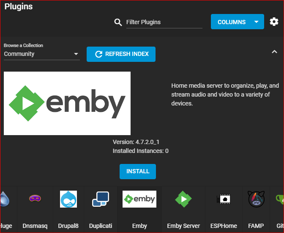This screenshot has width=284, height=233.
Task: Open the Browse a Collection Community dropdown
Action: (x=42, y=54)
